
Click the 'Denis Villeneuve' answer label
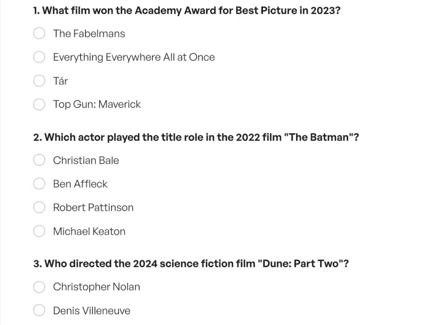coord(92,311)
